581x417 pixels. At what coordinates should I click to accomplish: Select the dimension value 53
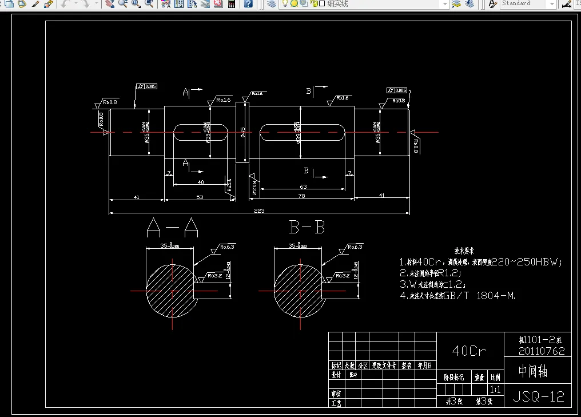pos(200,197)
